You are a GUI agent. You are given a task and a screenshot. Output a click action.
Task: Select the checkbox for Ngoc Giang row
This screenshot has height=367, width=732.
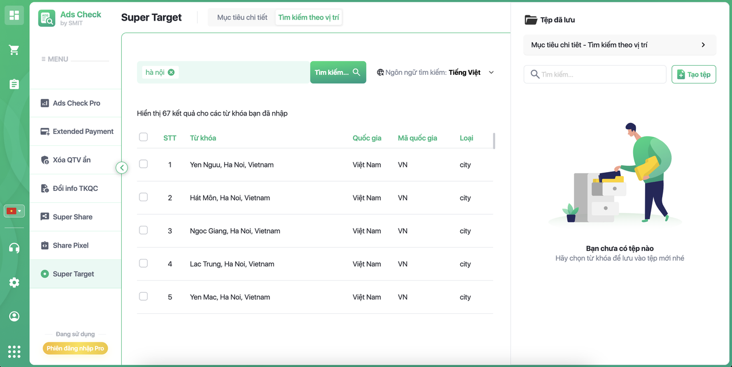point(144,230)
